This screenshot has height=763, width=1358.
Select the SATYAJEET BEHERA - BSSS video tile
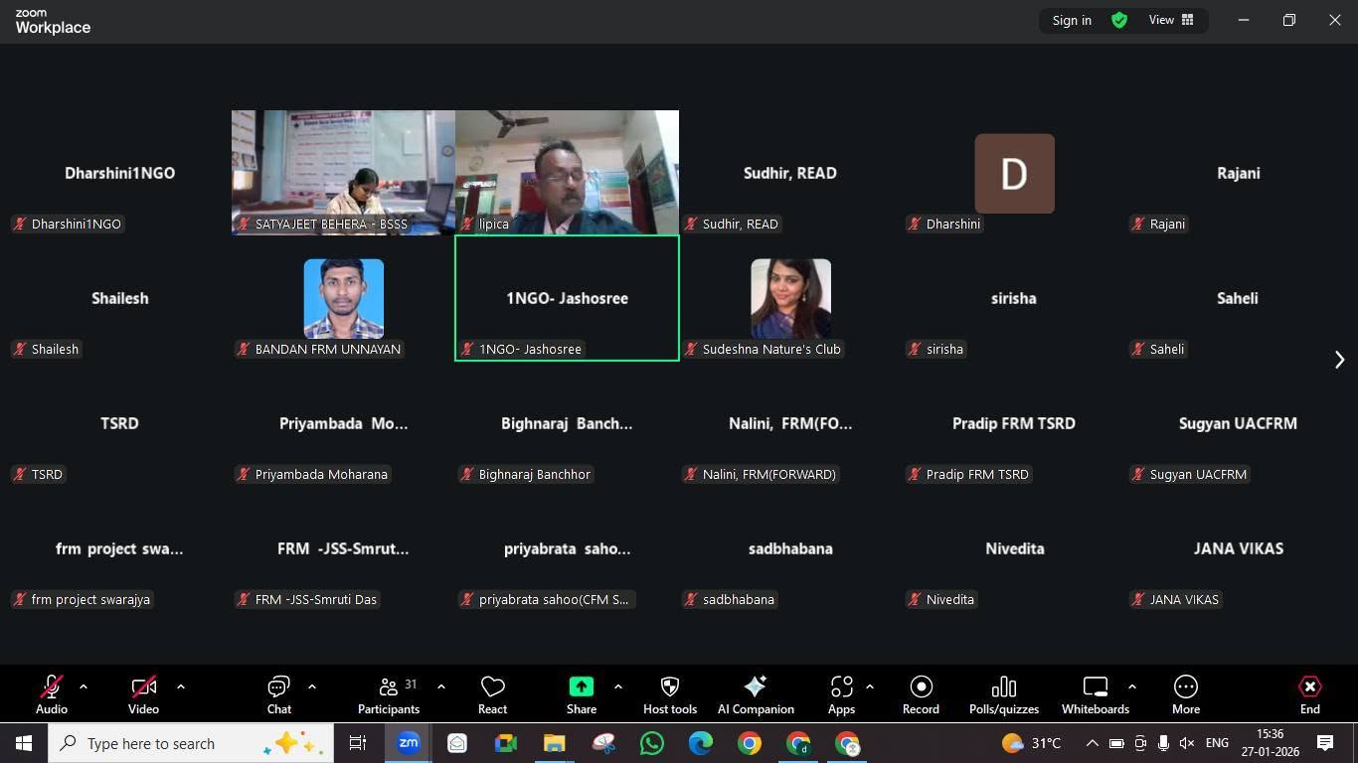point(343,172)
